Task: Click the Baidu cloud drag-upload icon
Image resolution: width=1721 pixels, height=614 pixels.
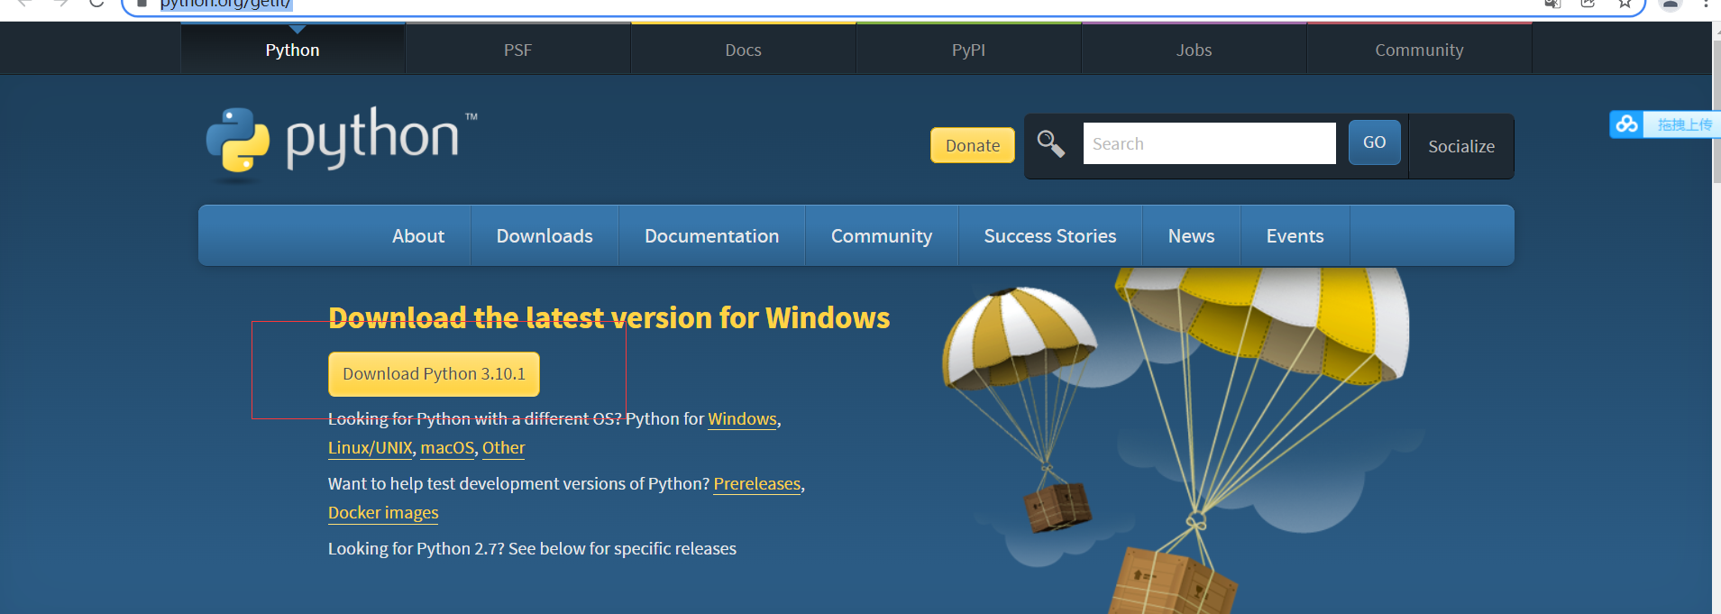Action: point(1626,124)
